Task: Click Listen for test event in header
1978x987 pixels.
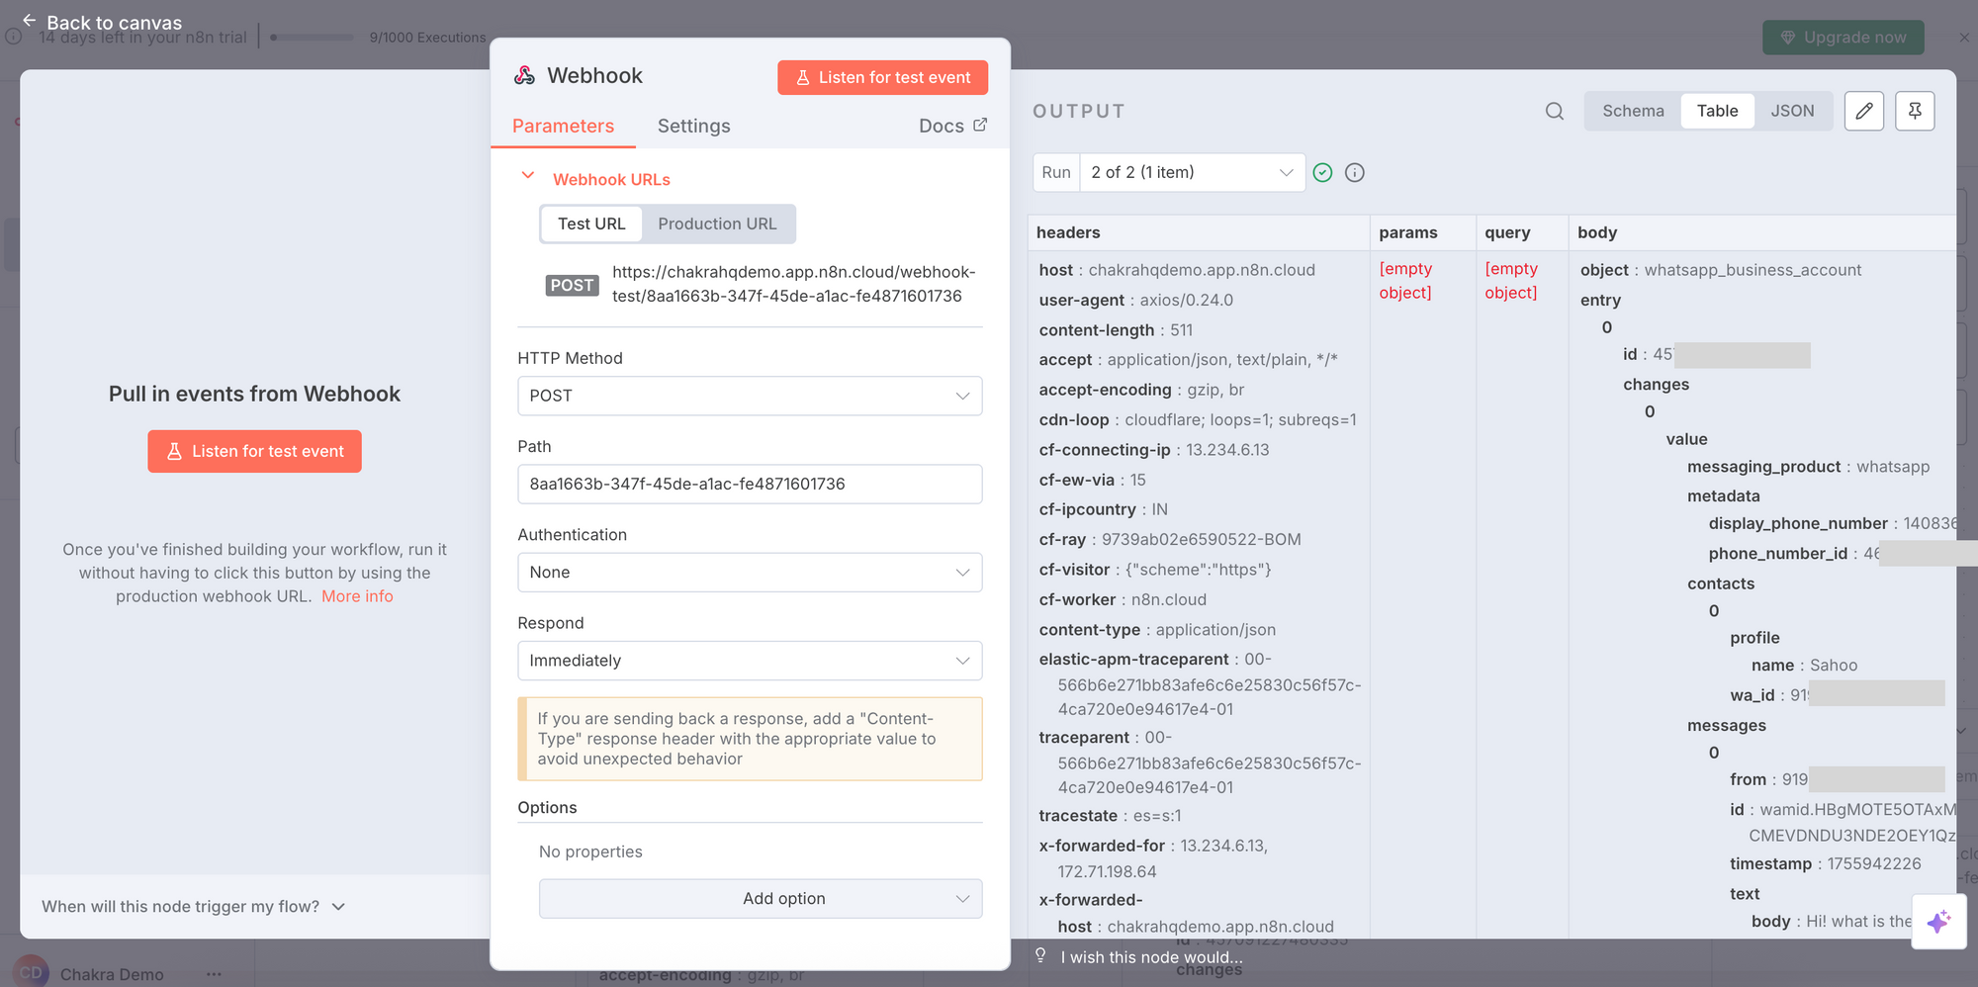Action: (882, 77)
